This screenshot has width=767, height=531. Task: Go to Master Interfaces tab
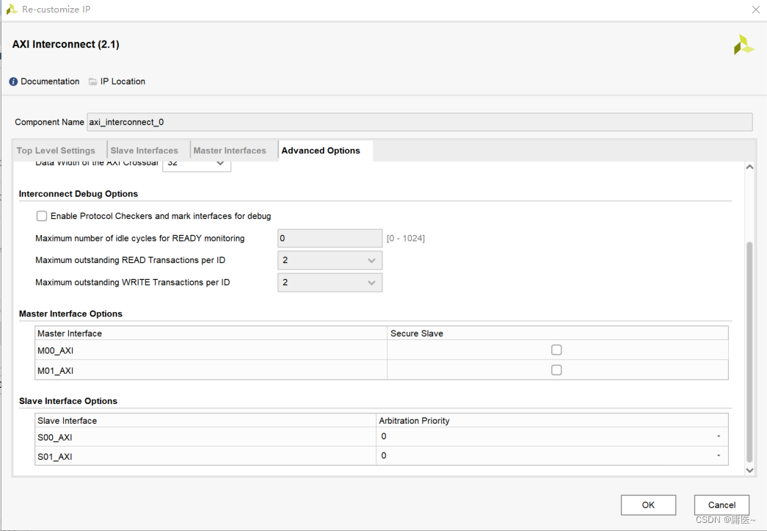click(x=230, y=151)
